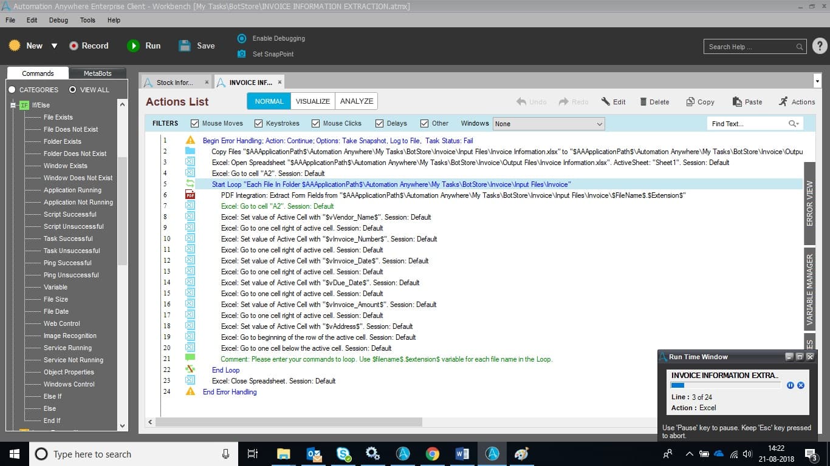
Task: Toggle the Other filter checkbox
Action: 424,123
